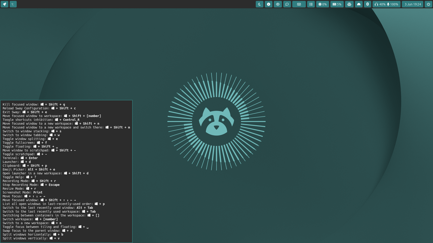Screen dimensions: 433x243
Task: Click the 'Toggle shortcuts inhibition:' help line
Action: pos(41,120)
